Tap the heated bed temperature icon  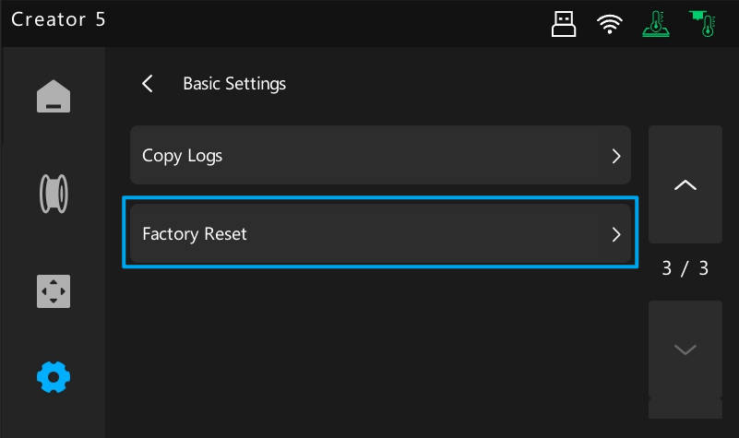click(x=656, y=24)
